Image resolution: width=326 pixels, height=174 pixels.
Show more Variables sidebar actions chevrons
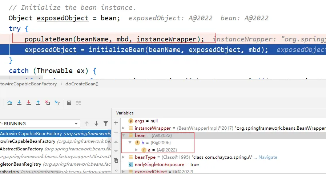point(116,170)
